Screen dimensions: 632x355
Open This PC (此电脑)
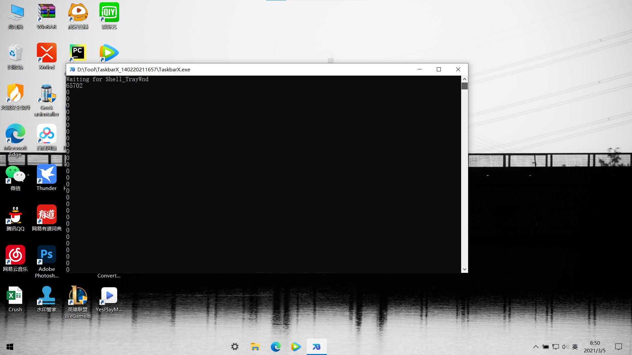point(15,11)
